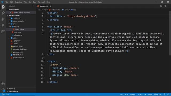The width and height of the screenshot is (171, 96).
Task: Collapse the routes folder
Action: (x=17, y=27)
